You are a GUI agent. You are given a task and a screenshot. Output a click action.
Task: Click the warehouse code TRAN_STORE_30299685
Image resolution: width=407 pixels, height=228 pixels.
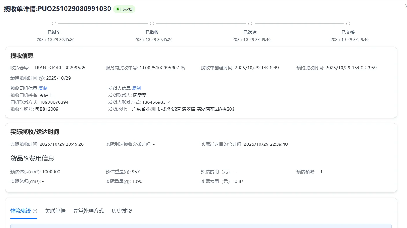click(x=60, y=68)
